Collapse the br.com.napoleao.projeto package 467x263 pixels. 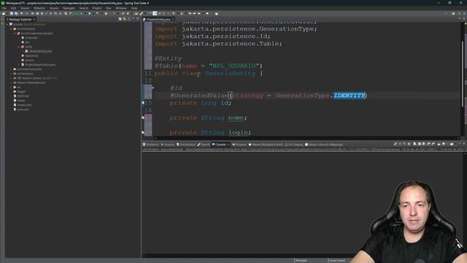15,34
